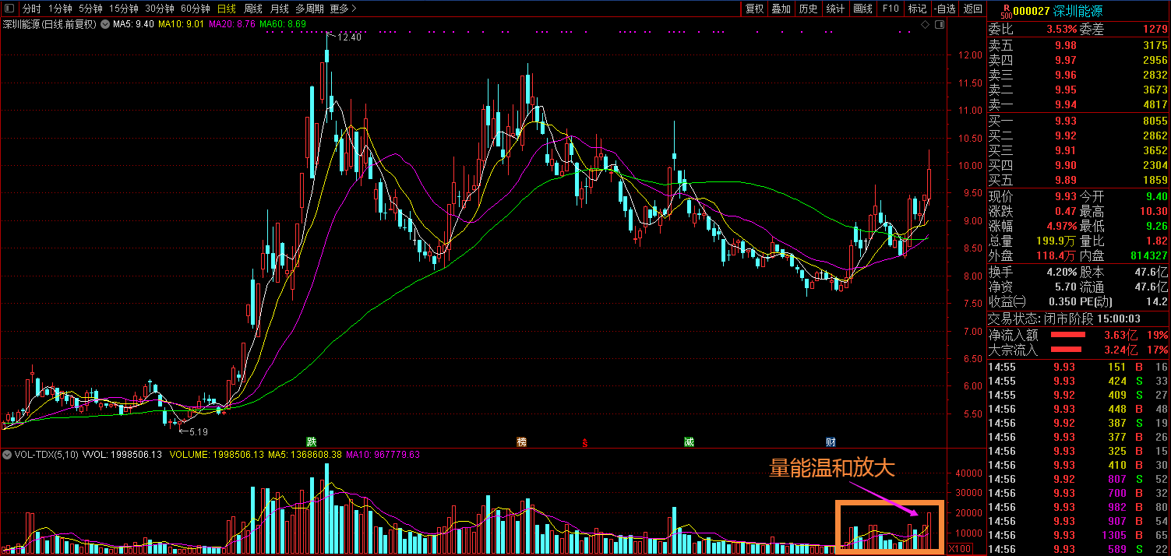
Task: Expand the main chart indicator dropdown arrow
Action: point(105,24)
